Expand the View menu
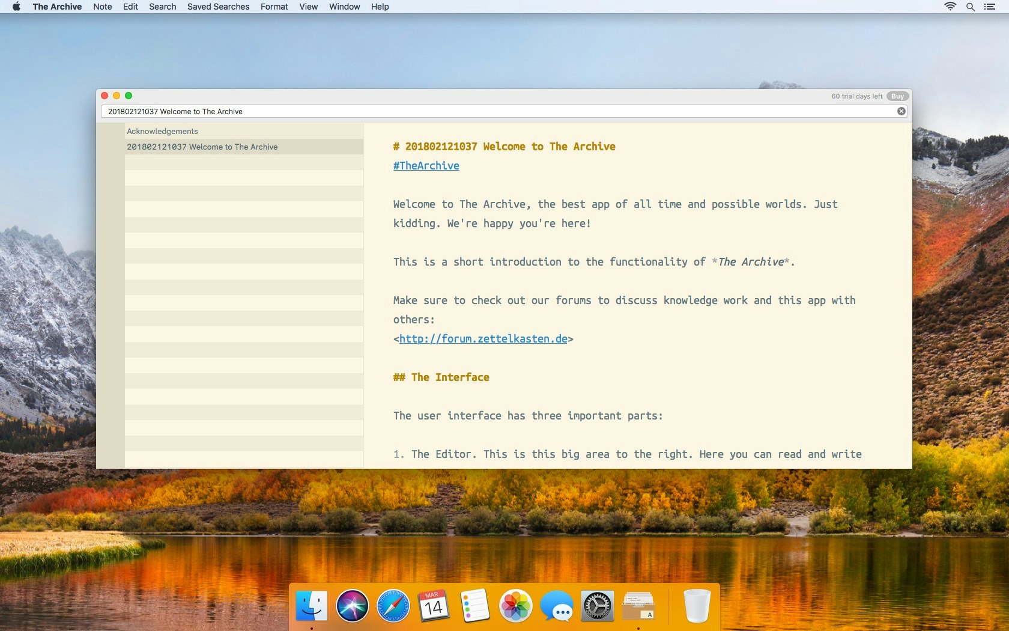This screenshot has width=1009, height=631. tap(308, 7)
